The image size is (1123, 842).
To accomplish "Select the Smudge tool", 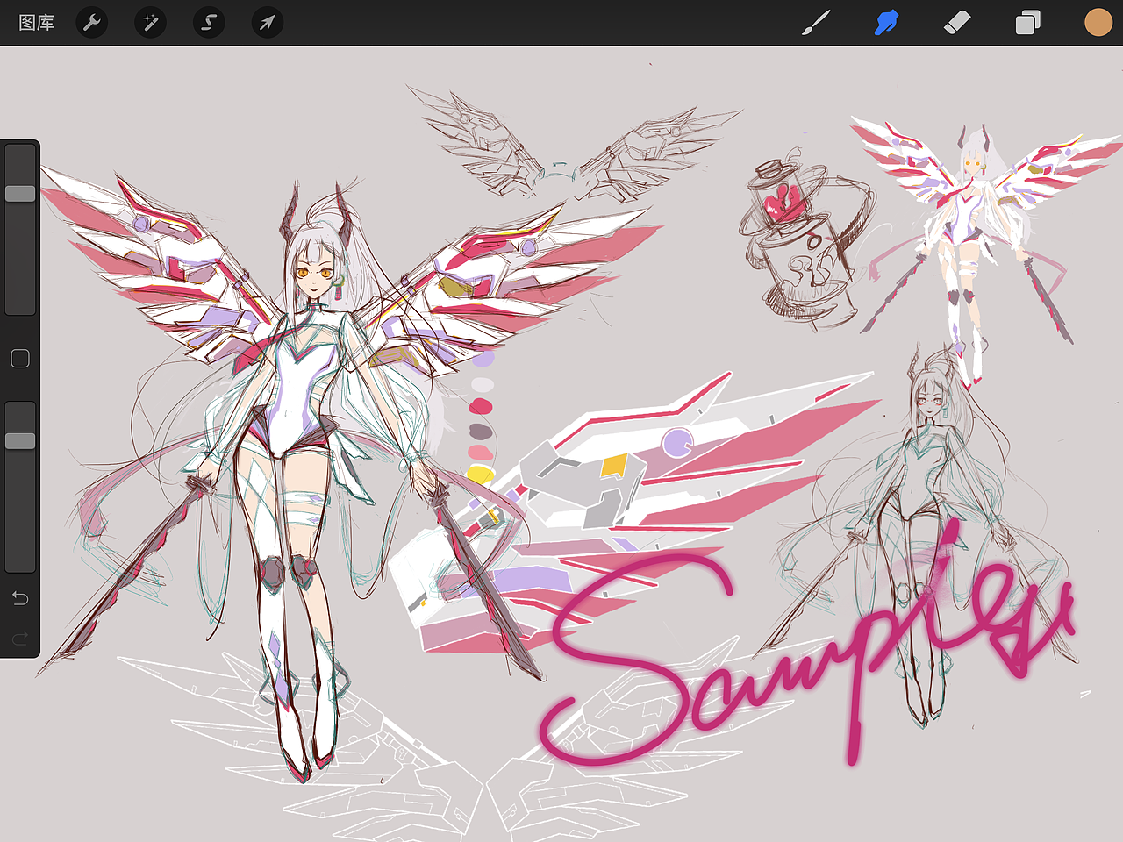I will click(x=887, y=23).
